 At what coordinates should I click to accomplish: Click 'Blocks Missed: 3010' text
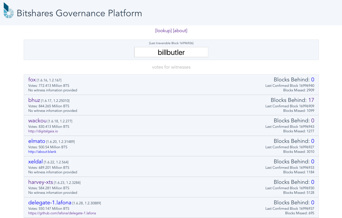click(x=299, y=152)
